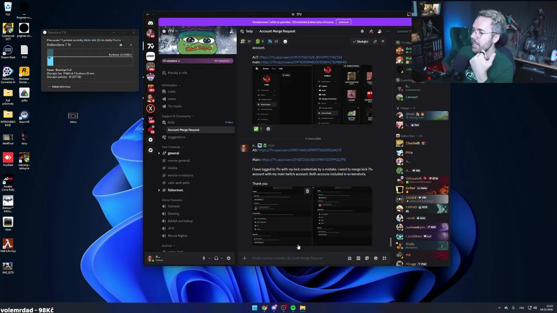Open Discord user settings gear
Screen dimensions: 557x313
tap(228, 258)
